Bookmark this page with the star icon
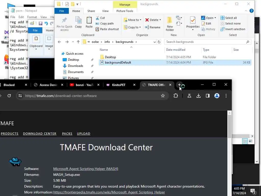 pyautogui.click(x=163, y=96)
